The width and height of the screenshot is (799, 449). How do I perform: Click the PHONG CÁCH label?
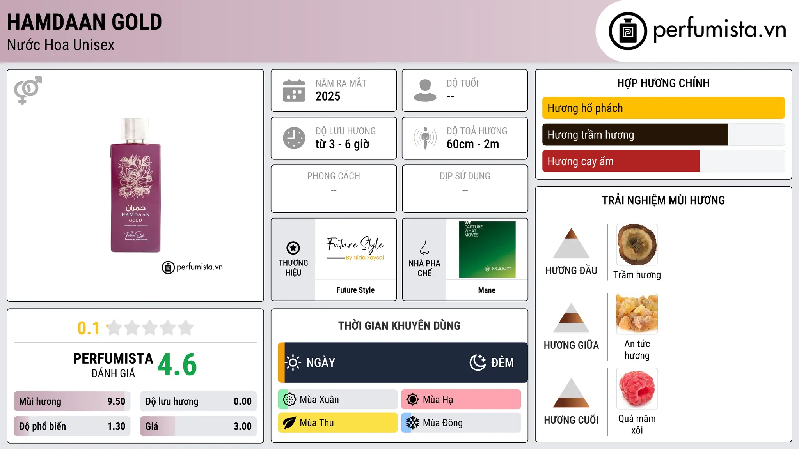334,176
